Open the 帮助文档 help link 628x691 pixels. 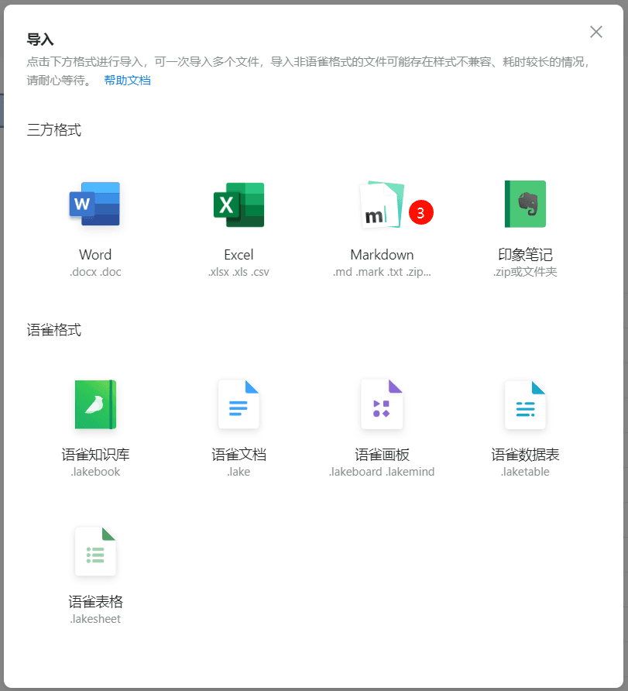[x=127, y=80]
